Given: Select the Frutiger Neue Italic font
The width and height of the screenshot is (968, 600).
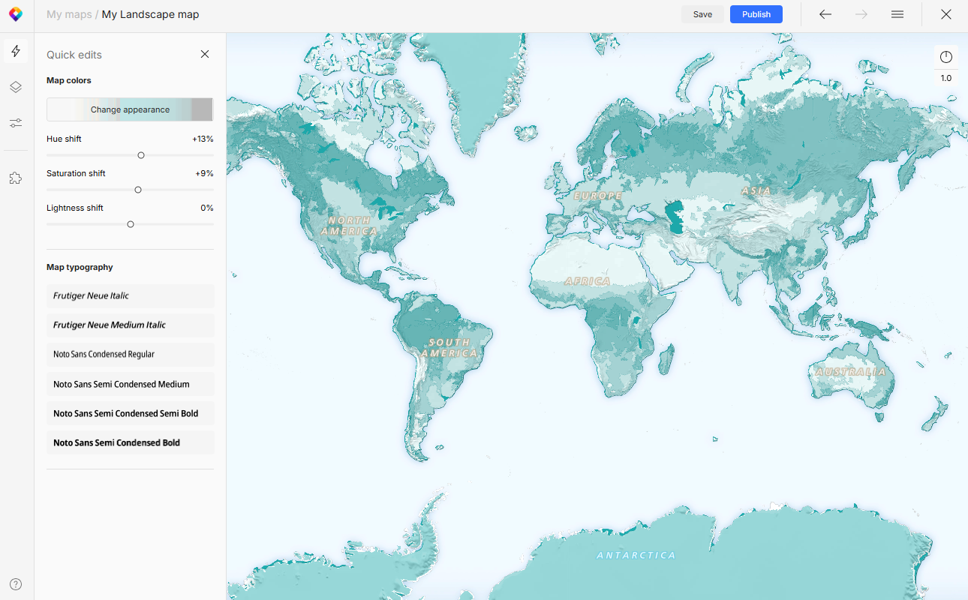Looking at the screenshot, I should click(131, 295).
